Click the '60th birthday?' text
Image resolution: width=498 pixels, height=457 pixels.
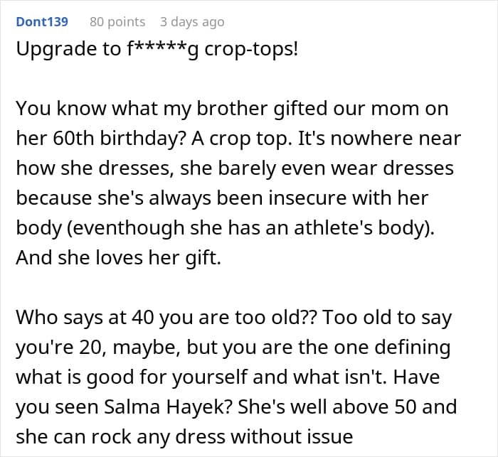click(x=119, y=139)
